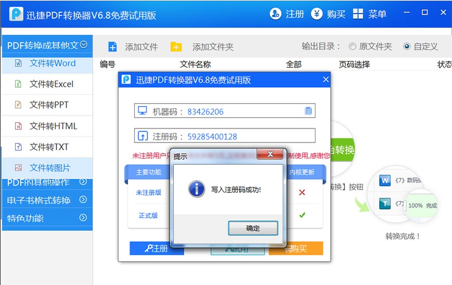Viewport: 452px width, 285px height.
Task: Click the blue 注册 button in dialog
Action: pyautogui.click(x=156, y=248)
